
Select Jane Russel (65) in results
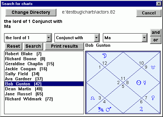(x=44, y=94)
